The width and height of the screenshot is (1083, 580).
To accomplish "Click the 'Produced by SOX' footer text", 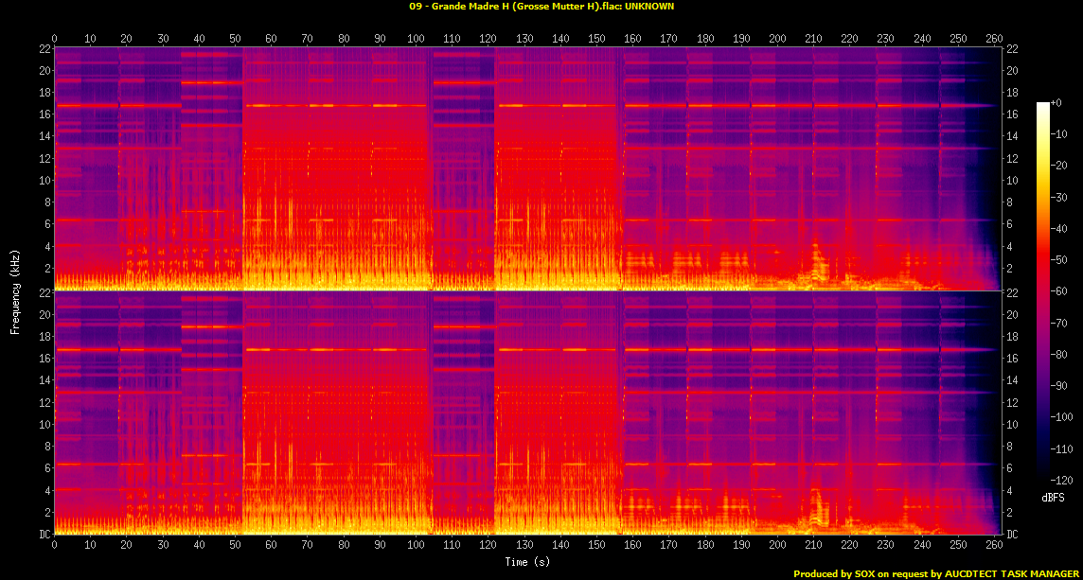I will [x=937, y=573].
